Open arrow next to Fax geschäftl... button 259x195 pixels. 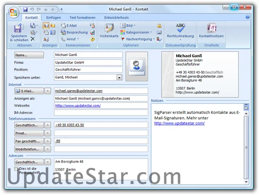click(47, 141)
